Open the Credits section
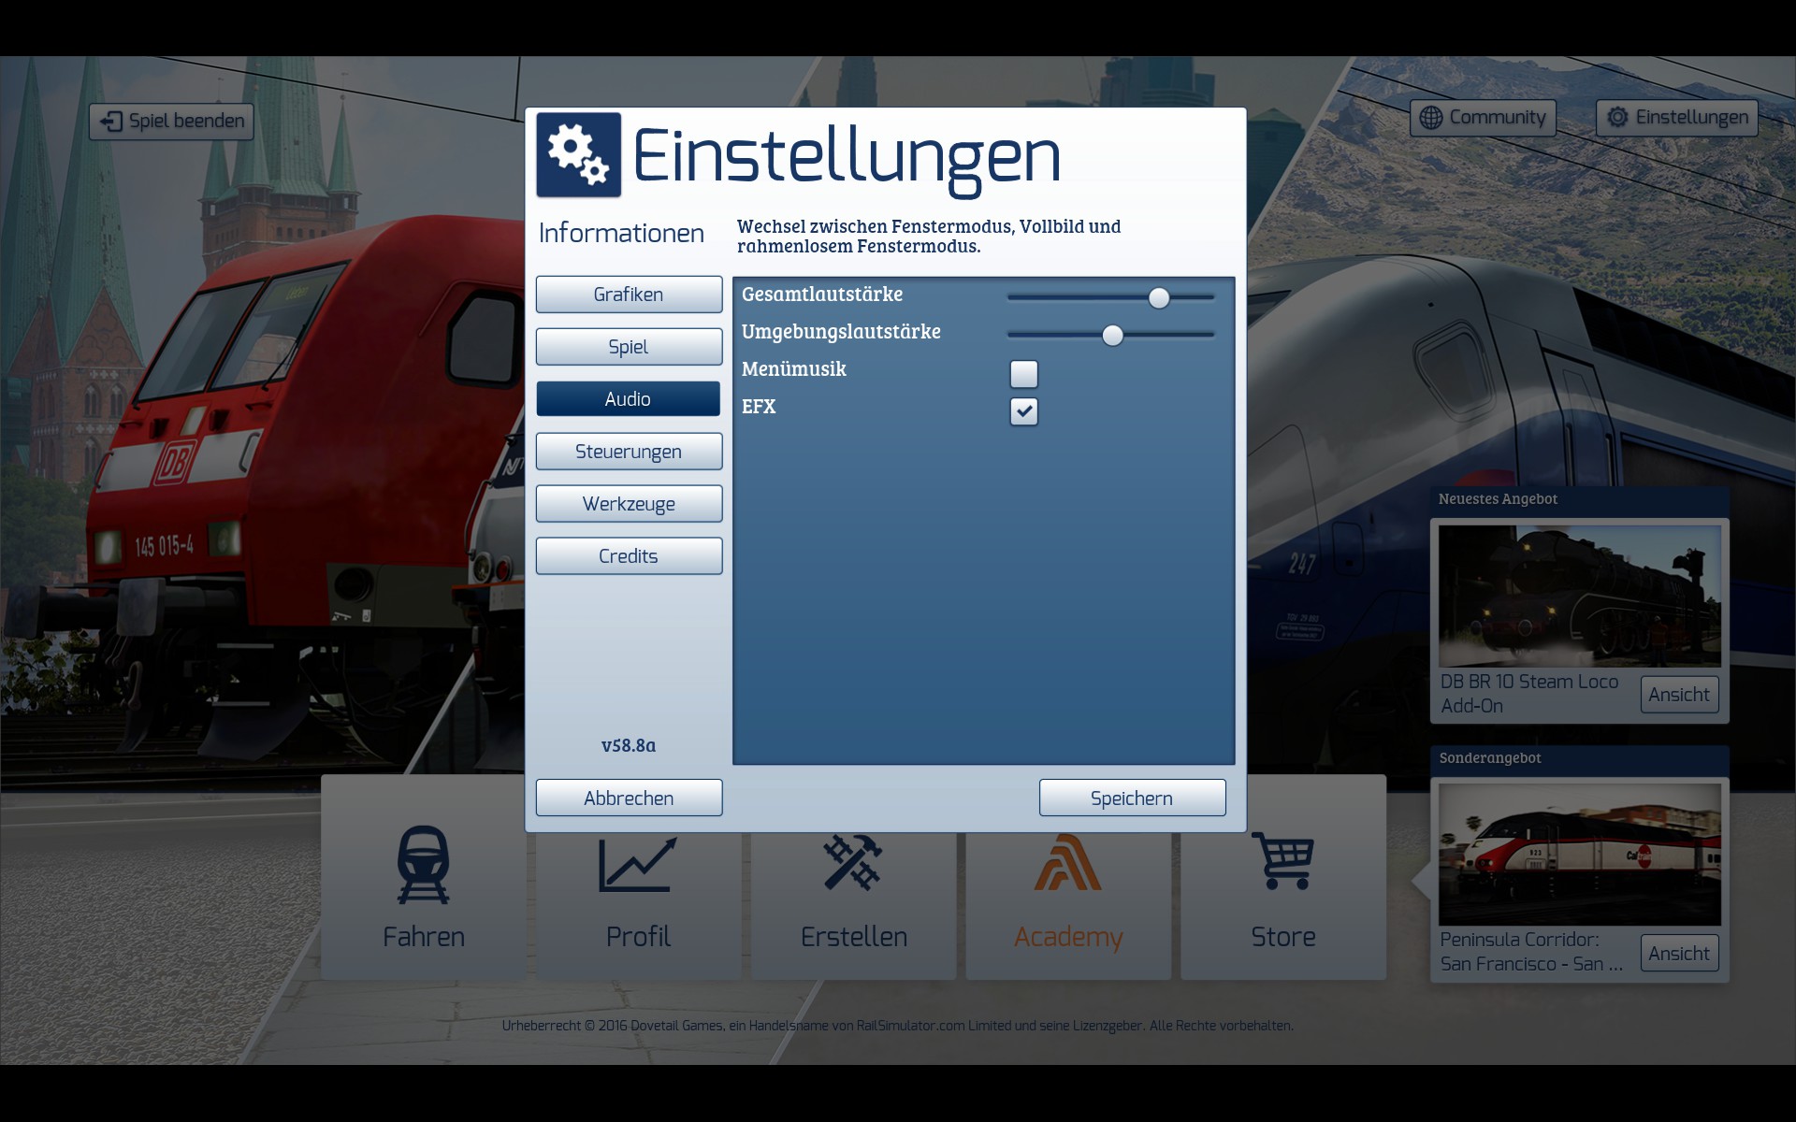The width and height of the screenshot is (1796, 1122). tap(629, 556)
